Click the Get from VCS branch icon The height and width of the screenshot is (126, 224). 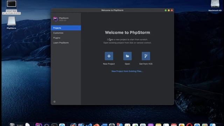(x=146, y=56)
